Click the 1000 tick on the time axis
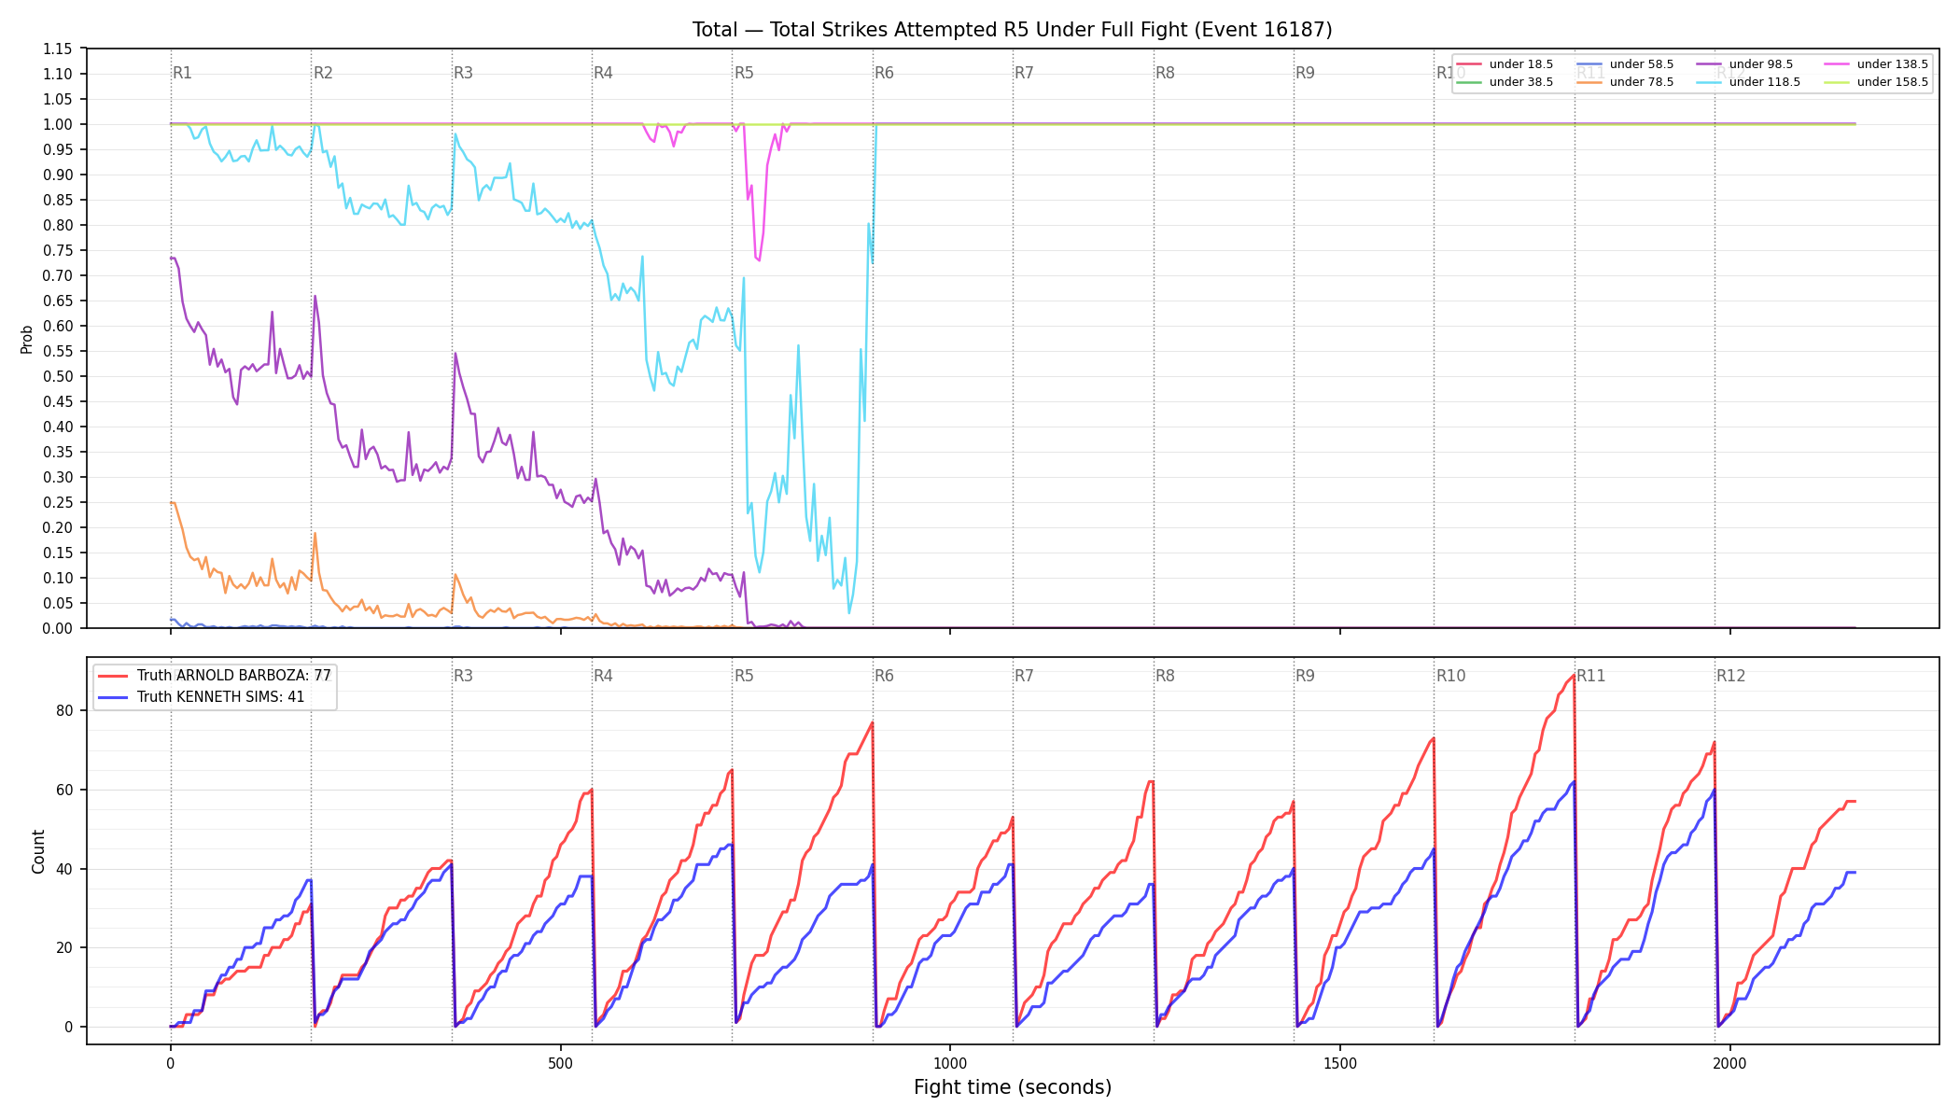The image size is (1960, 1120). coord(950,1063)
